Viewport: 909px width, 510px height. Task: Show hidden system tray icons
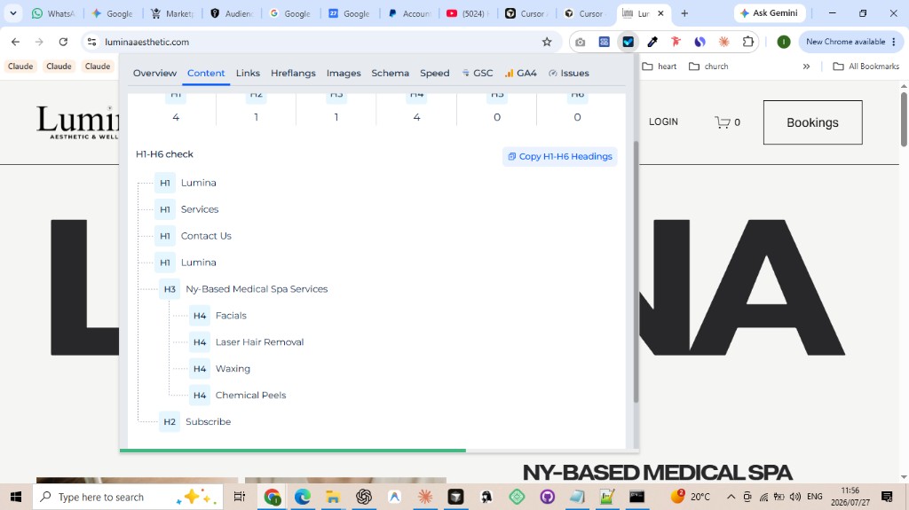731,497
